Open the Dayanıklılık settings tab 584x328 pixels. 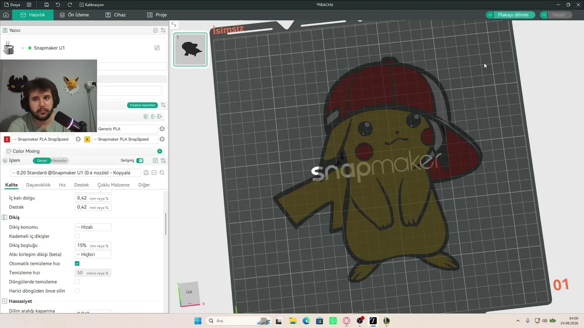pyautogui.click(x=38, y=185)
